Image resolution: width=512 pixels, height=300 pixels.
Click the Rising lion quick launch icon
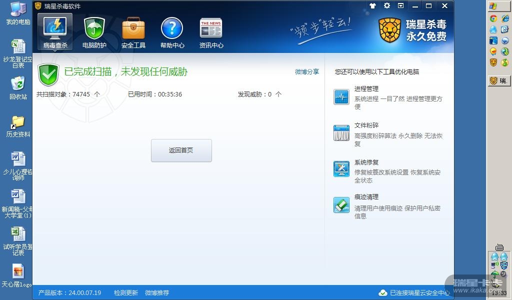point(493,62)
